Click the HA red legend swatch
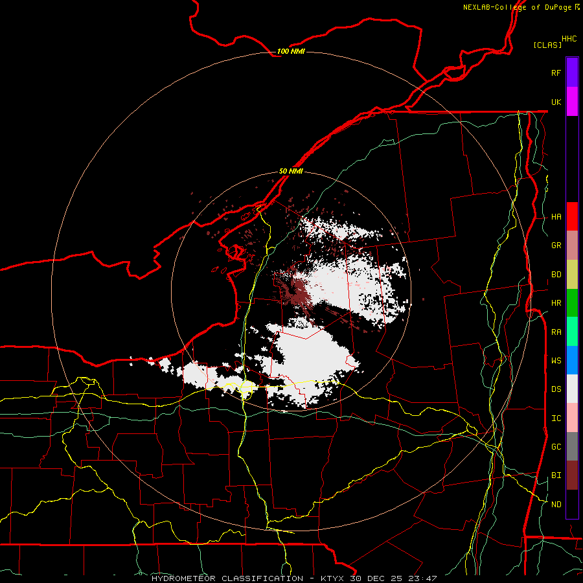The height and width of the screenshot is (583, 583). [572, 216]
